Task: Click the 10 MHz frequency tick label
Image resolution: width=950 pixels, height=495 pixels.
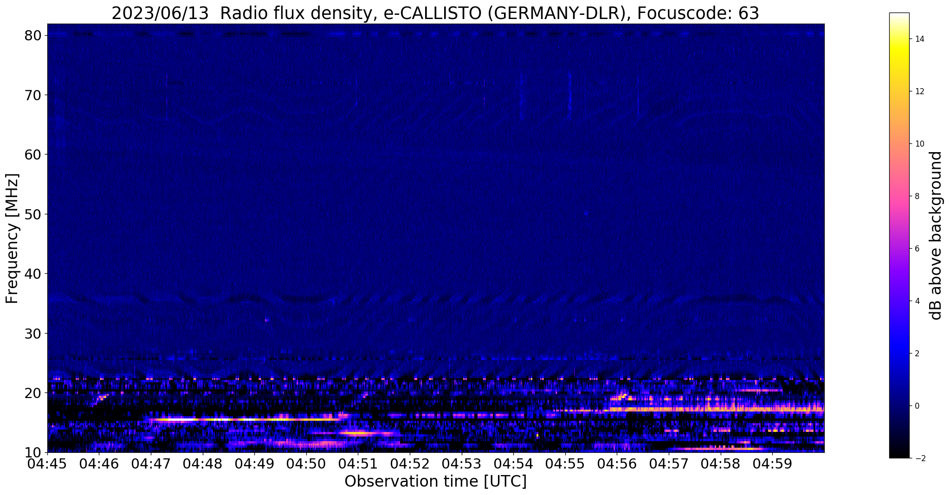Action: pyautogui.click(x=33, y=452)
